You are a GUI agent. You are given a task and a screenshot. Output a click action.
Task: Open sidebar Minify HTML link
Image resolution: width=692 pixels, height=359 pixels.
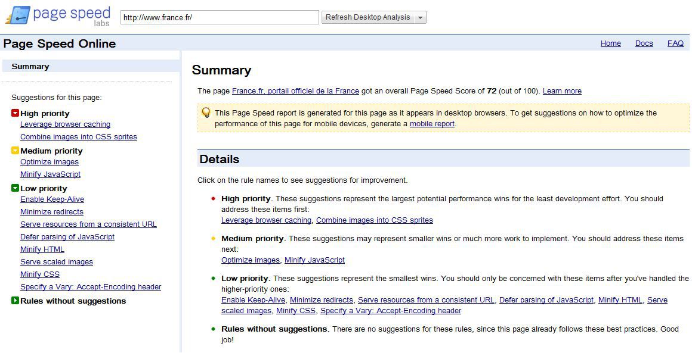click(42, 249)
